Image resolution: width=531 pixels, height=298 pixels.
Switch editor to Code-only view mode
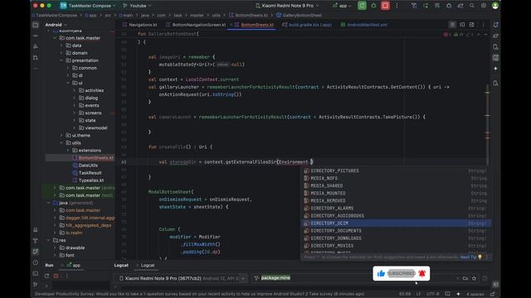pyautogui.click(x=452, y=25)
